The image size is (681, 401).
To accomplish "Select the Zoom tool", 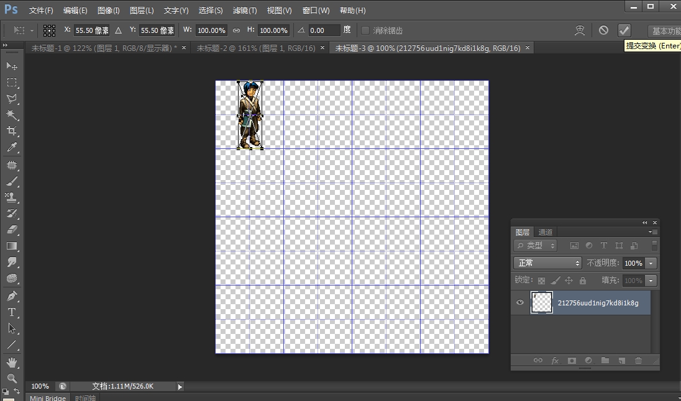I will [12, 378].
